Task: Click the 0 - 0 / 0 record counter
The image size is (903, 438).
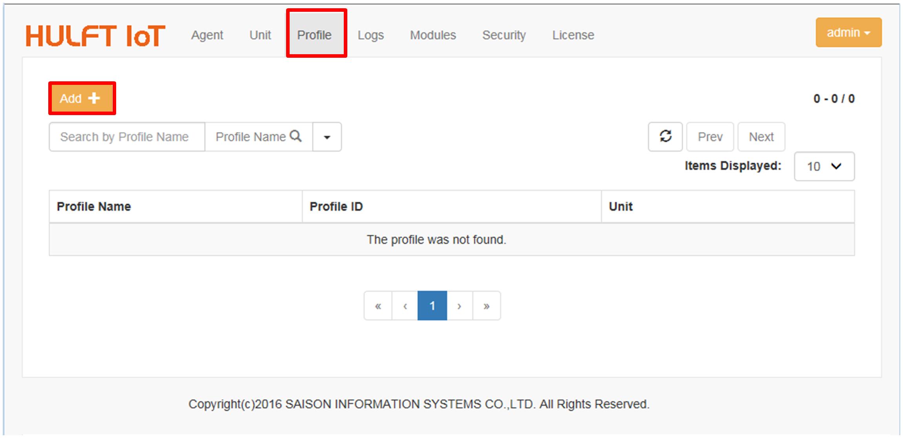Action: pyautogui.click(x=834, y=98)
